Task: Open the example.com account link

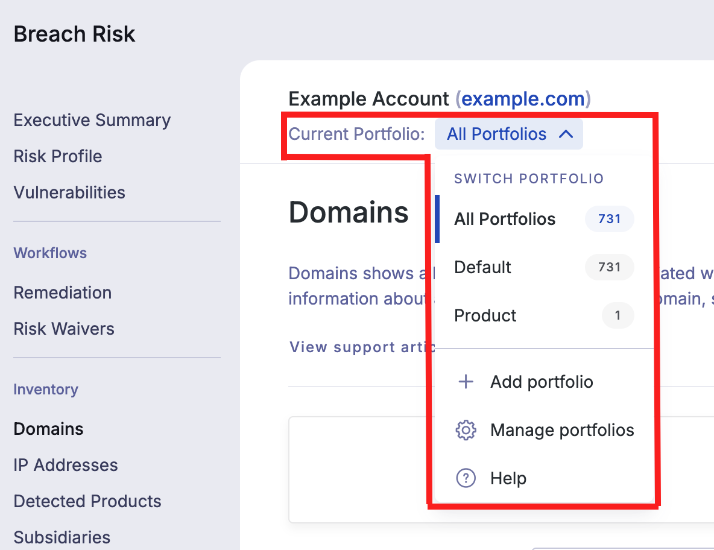Action: coord(522,98)
